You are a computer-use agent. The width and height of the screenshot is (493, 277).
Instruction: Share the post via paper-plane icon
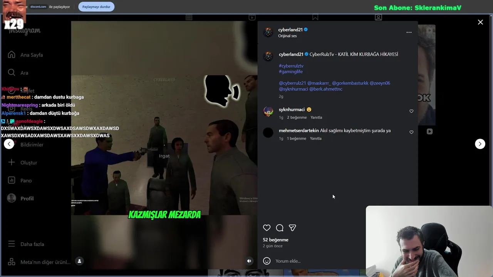(x=292, y=228)
